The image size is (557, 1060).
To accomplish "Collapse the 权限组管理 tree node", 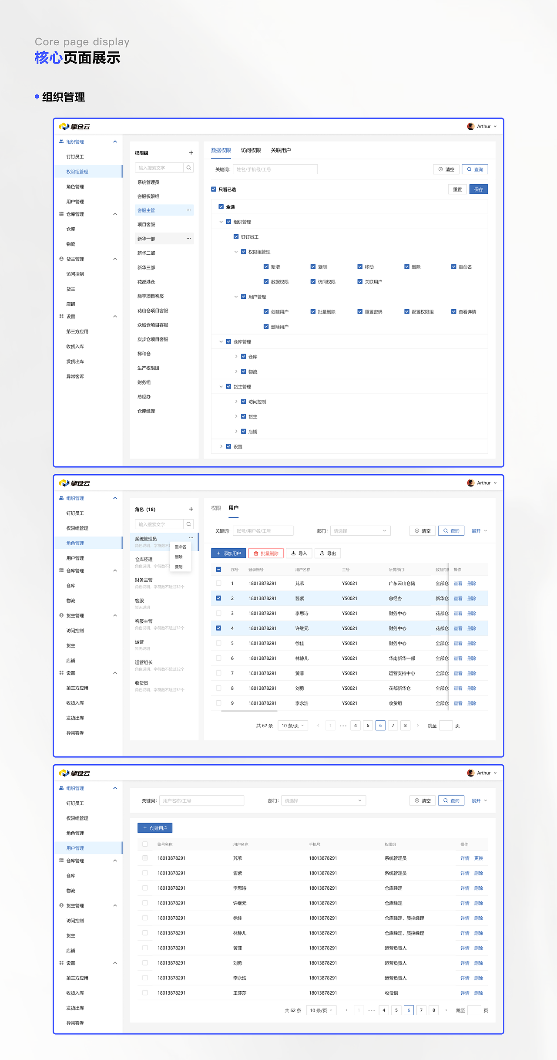I will coord(236,252).
